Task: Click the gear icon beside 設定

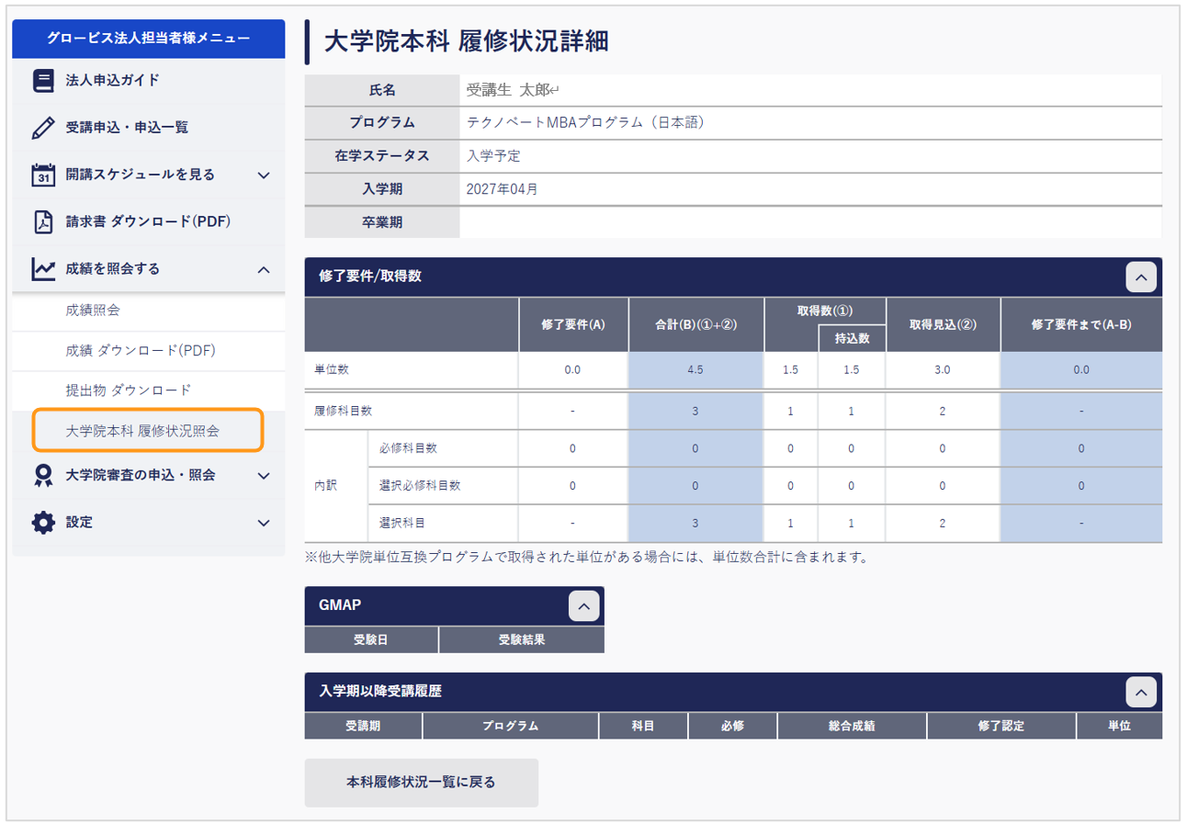Action: click(x=43, y=522)
